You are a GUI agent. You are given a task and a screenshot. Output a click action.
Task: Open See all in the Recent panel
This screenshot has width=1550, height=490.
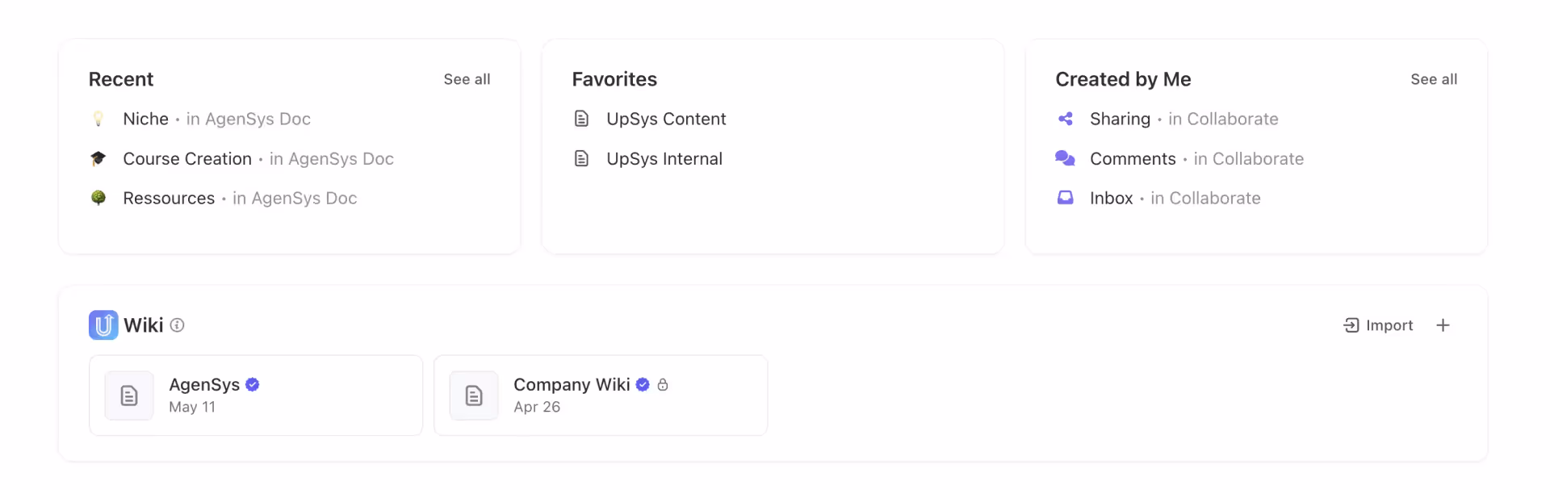467,79
